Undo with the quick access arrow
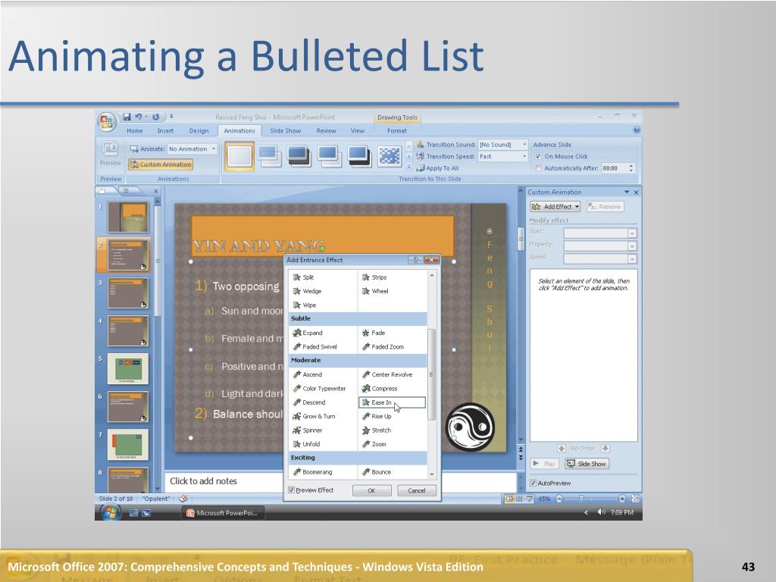Screen dimensions: 776x582 pyautogui.click(x=138, y=117)
